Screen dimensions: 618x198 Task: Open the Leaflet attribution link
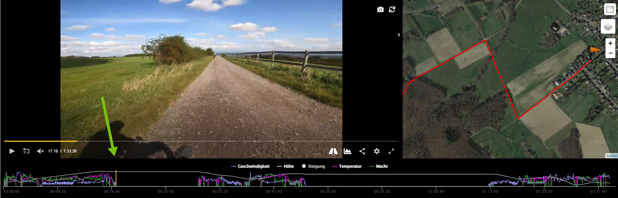click(612, 156)
